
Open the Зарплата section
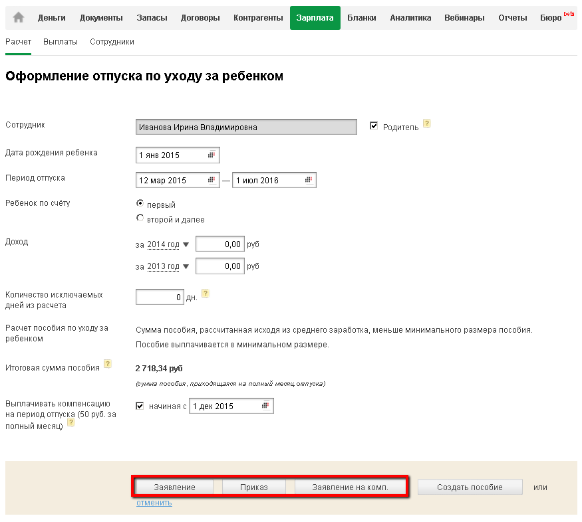315,18
